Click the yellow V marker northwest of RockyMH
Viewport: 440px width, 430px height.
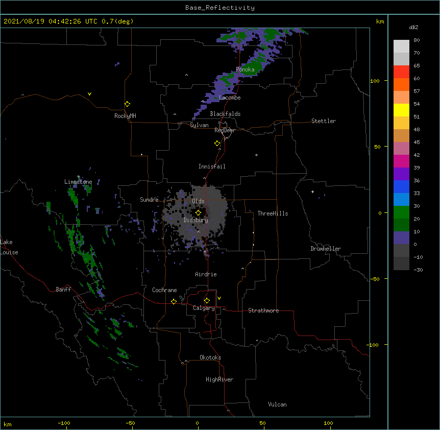click(x=89, y=94)
